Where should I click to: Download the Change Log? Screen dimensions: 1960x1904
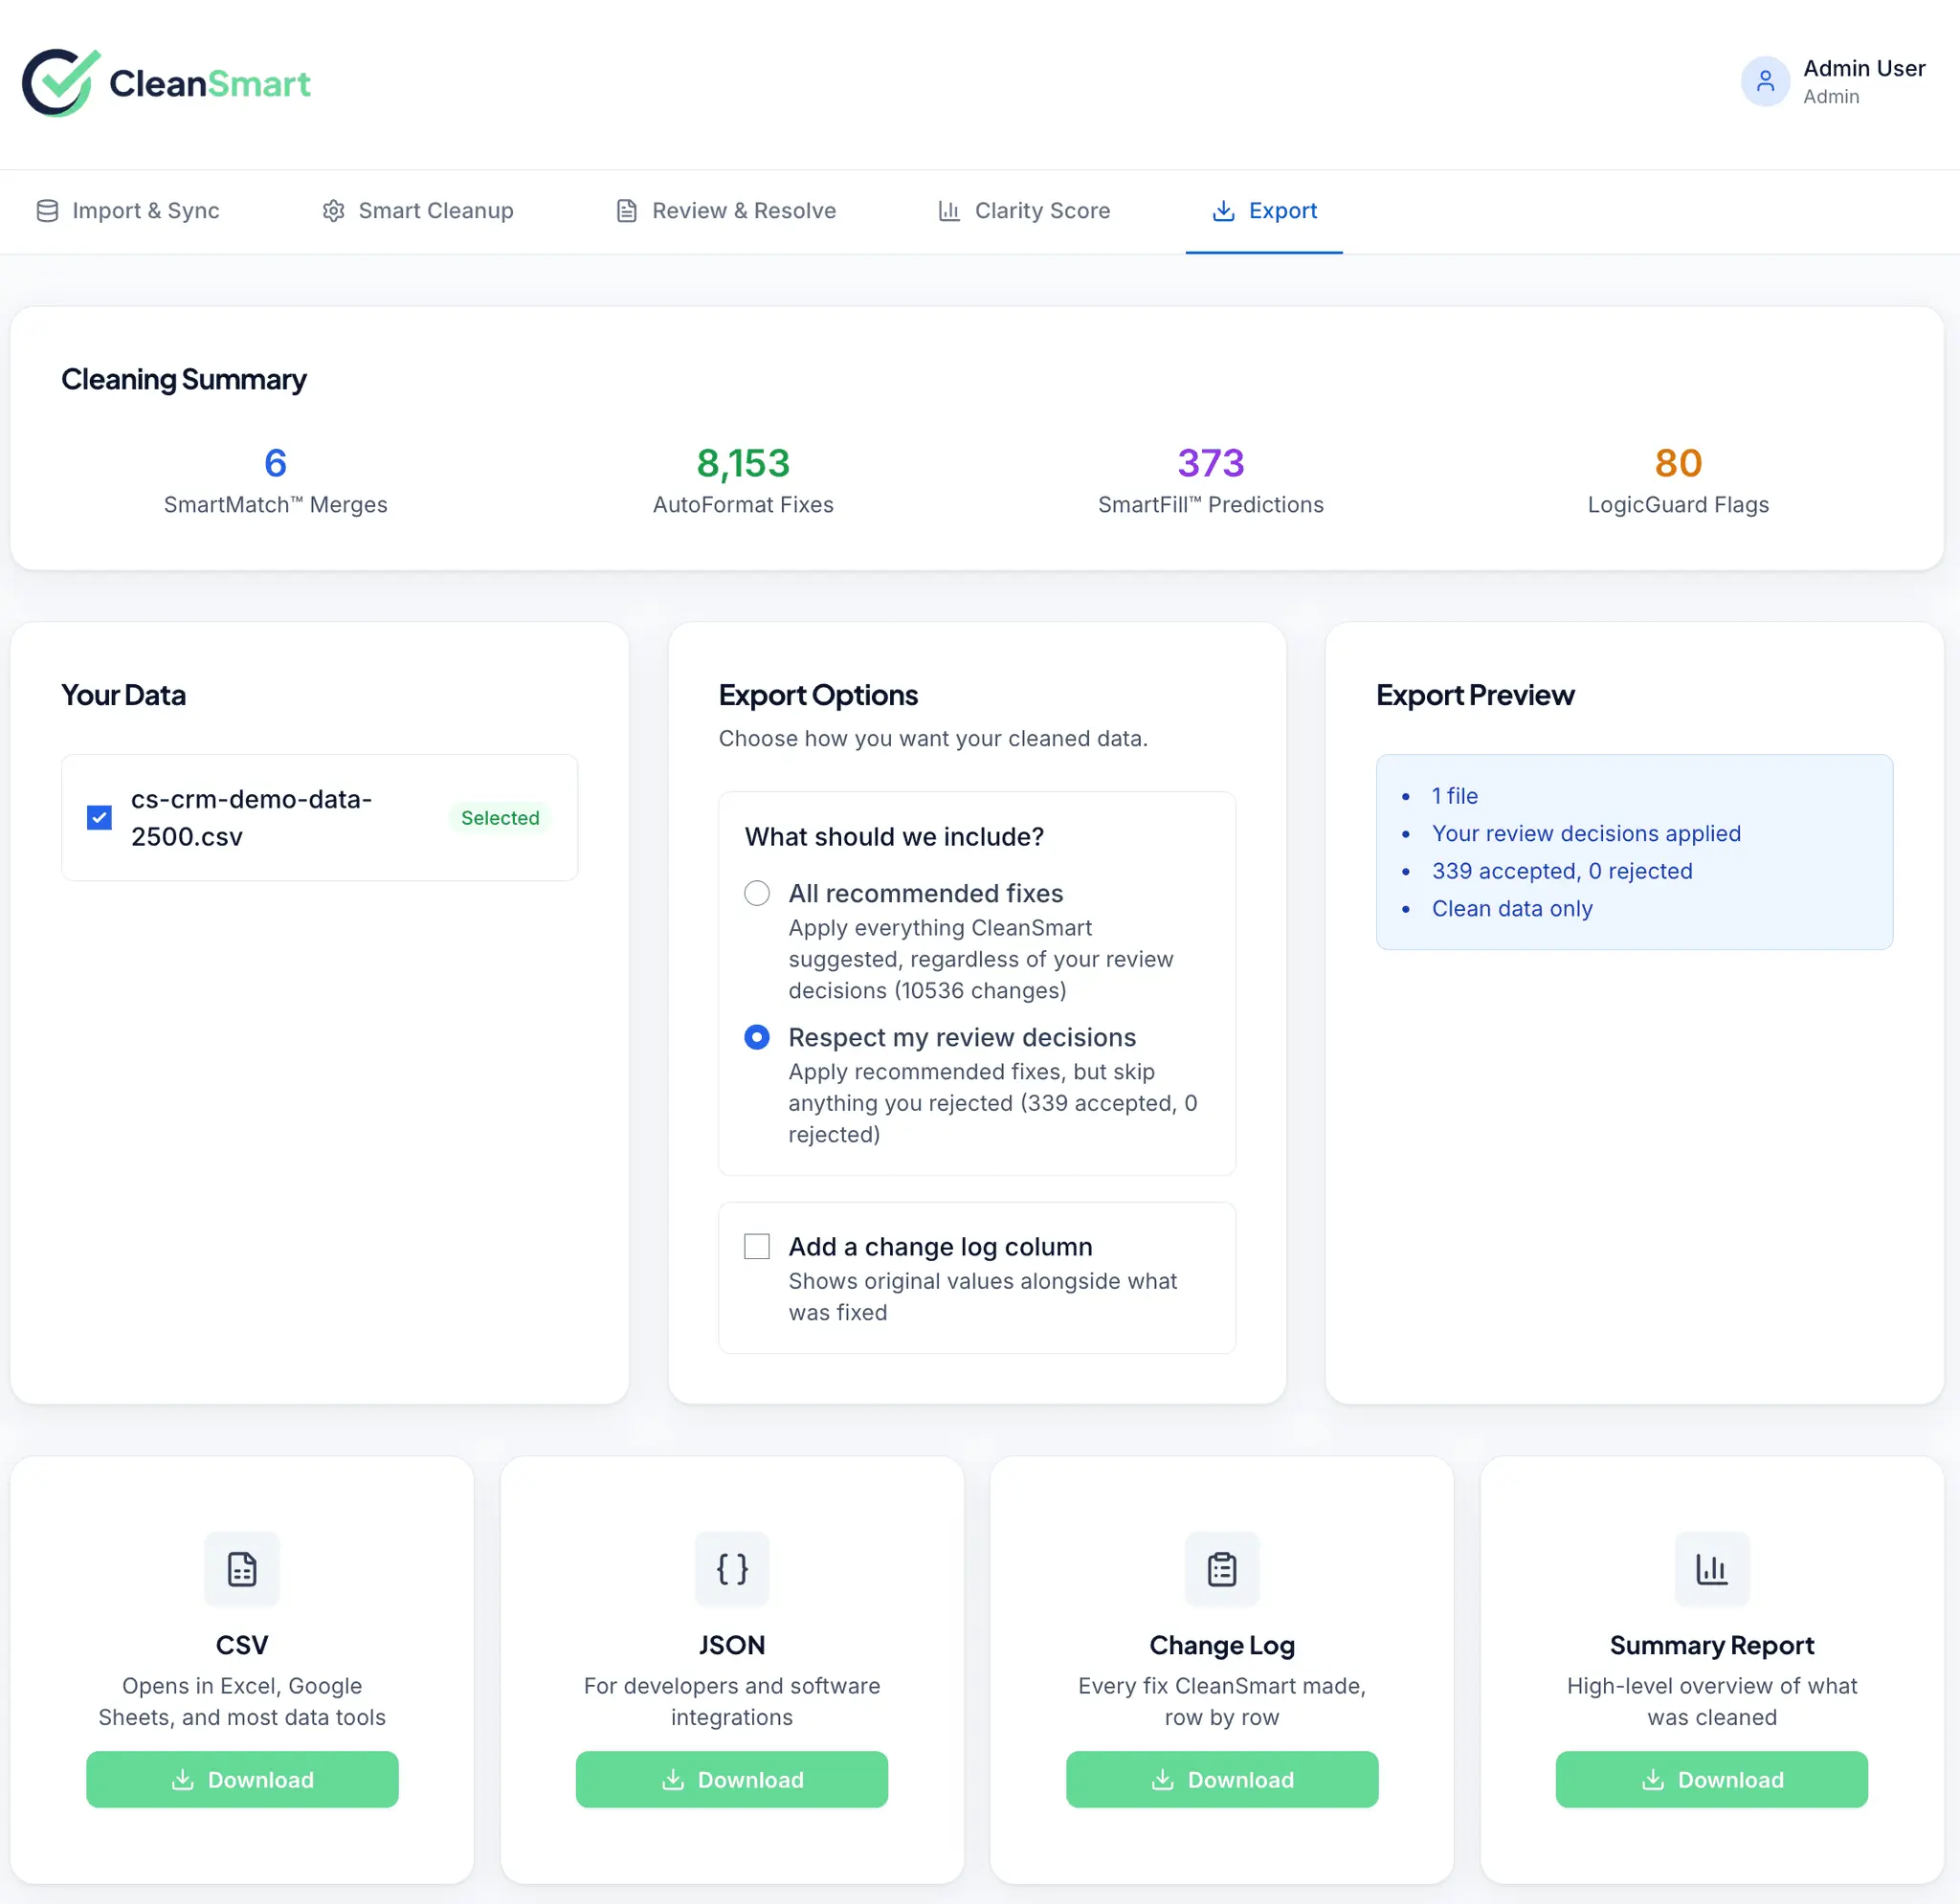1222,1779
